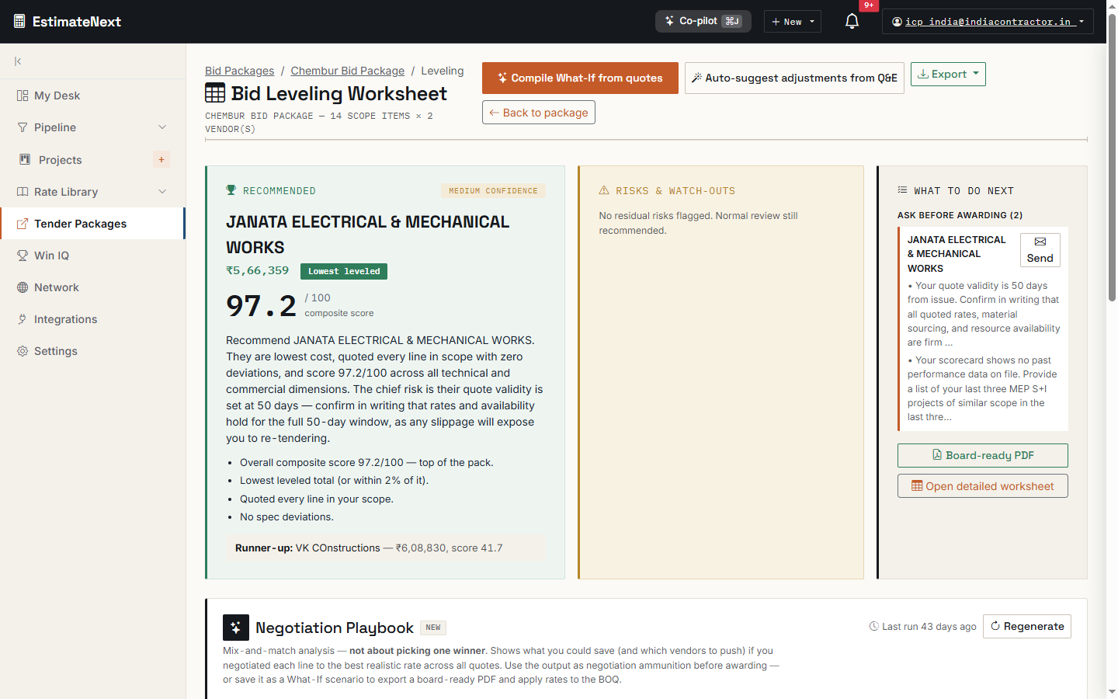The height and width of the screenshot is (699, 1118).
Task: Click the Bid Leveling Worksheet table icon
Action: pos(215,93)
